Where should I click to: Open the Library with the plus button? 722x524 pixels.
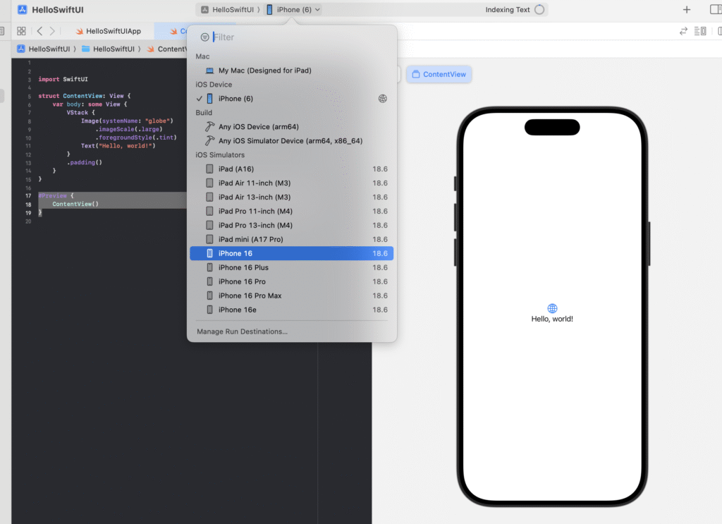[687, 10]
